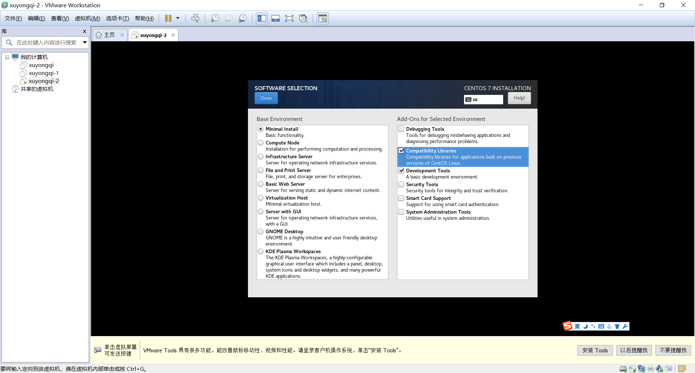Close the 主页 tab
This screenshot has width=695, height=373.
coord(122,35)
